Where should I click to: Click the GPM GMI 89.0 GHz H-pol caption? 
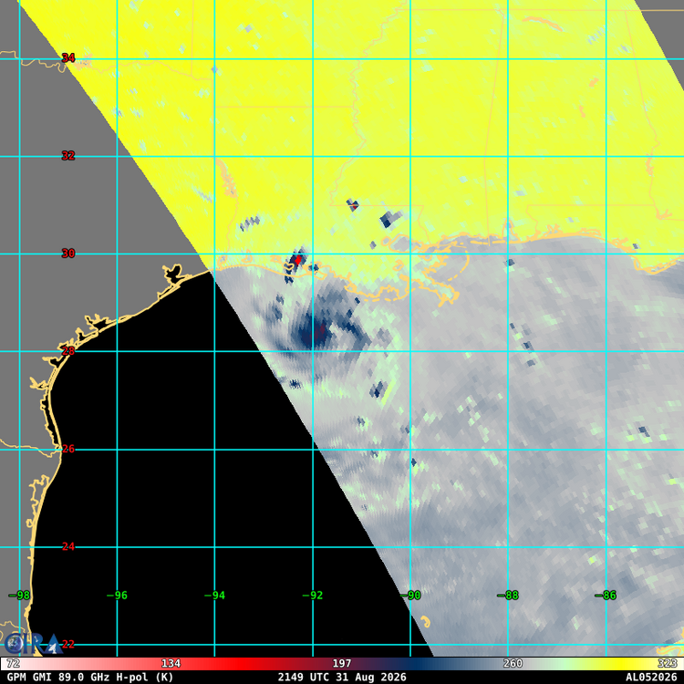click(x=90, y=678)
